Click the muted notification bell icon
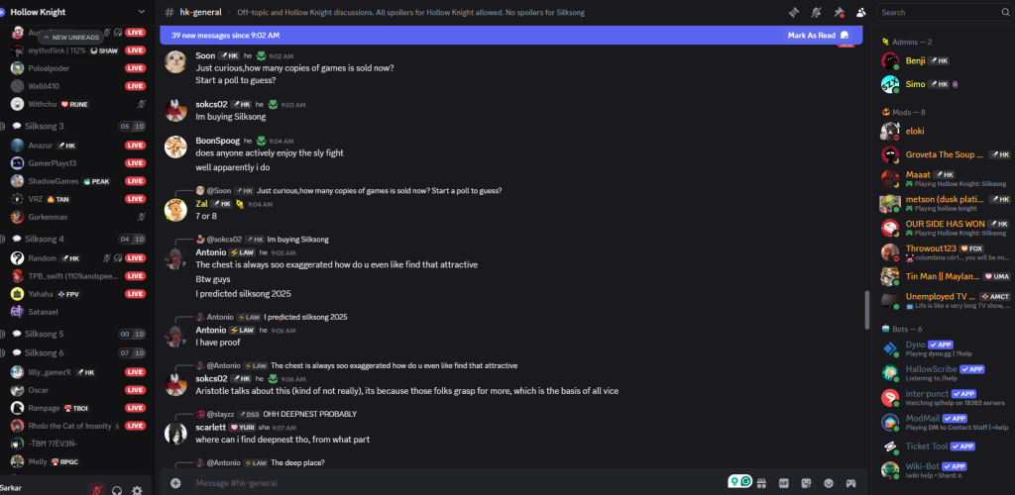 pos(816,12)
